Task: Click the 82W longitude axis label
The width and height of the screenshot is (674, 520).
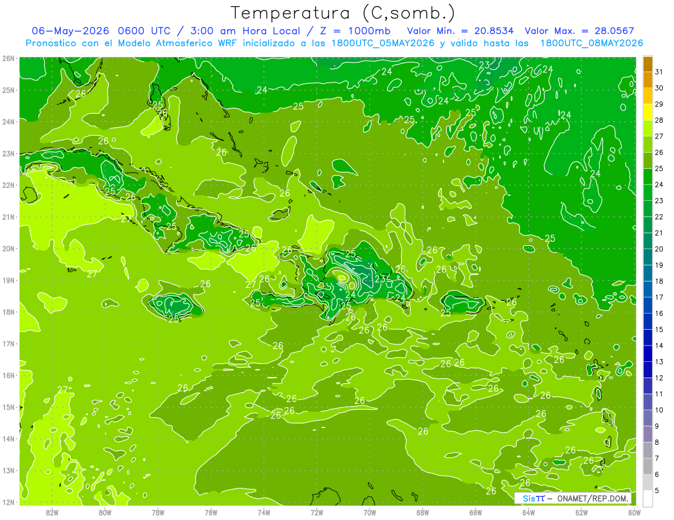Action: click(x=52, y=512)
